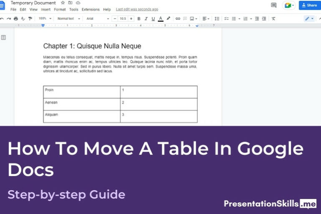The image size is (321, 214).
Task: Open the zoom level dropdown
Action: point(45,18)
